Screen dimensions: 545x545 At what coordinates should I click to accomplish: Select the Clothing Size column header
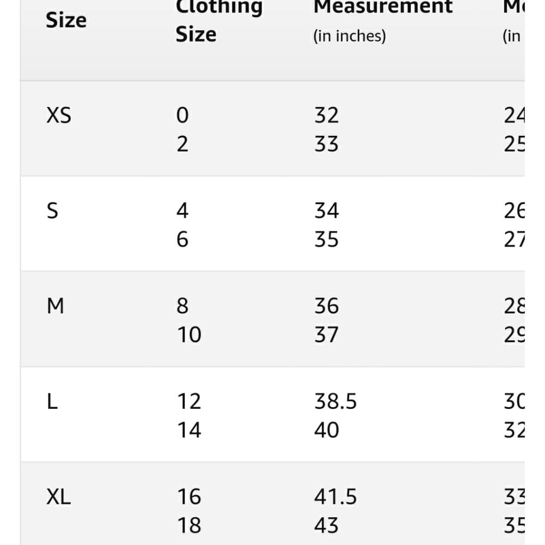pyautogui.click(x=219, y=21)
